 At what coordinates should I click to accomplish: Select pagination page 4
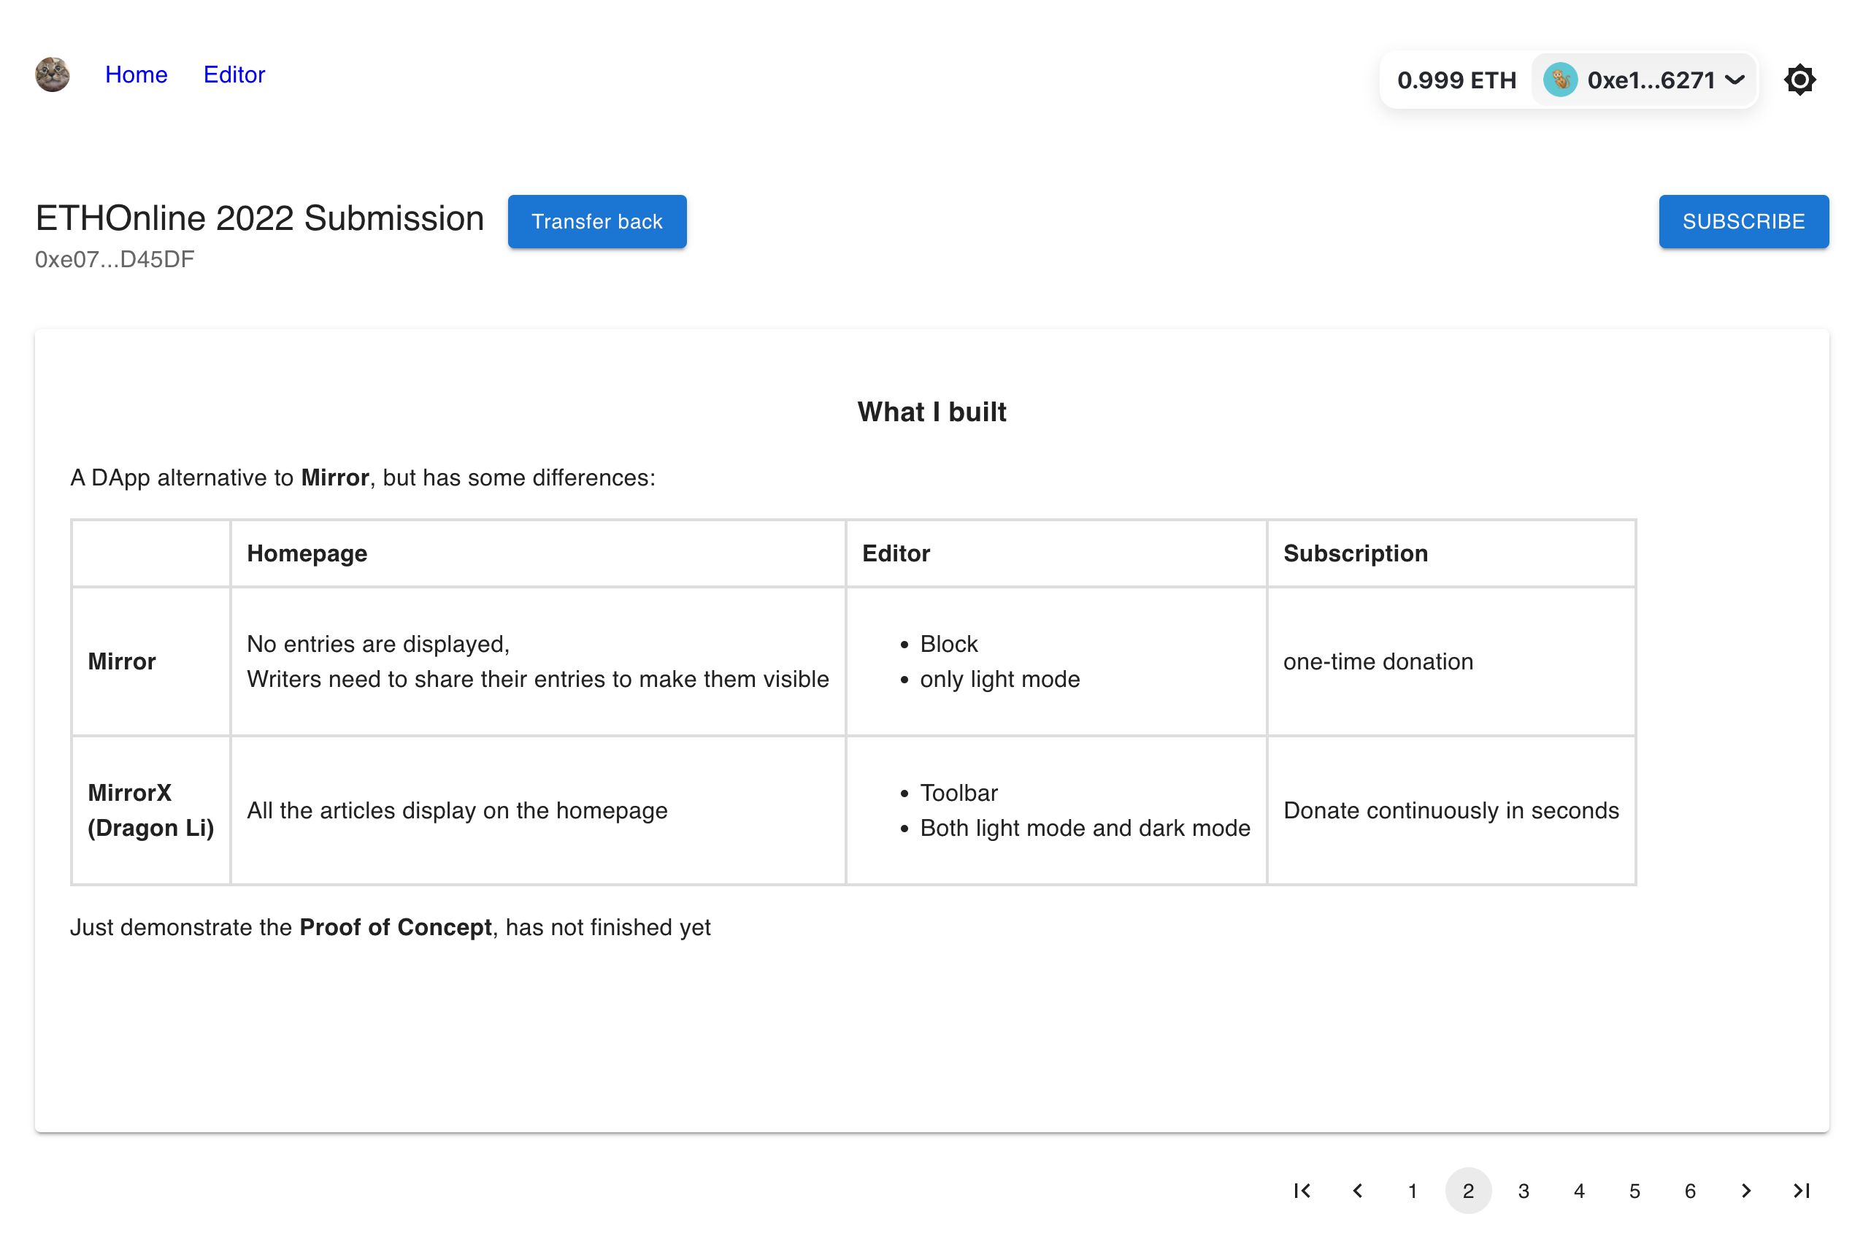click(x=1578, y=1191)
